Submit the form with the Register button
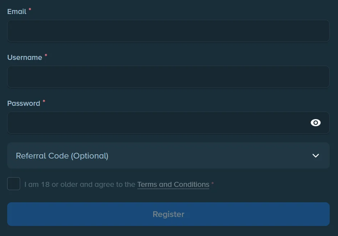This screenshot has height=236, width=338. [x=168, y=214]
